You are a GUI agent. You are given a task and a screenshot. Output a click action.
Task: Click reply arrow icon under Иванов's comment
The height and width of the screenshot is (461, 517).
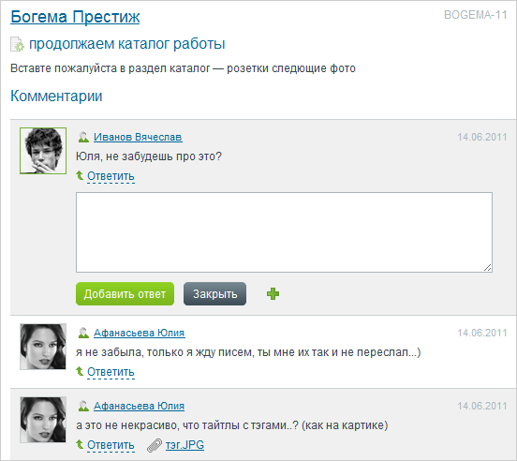[x=80, y=175]
